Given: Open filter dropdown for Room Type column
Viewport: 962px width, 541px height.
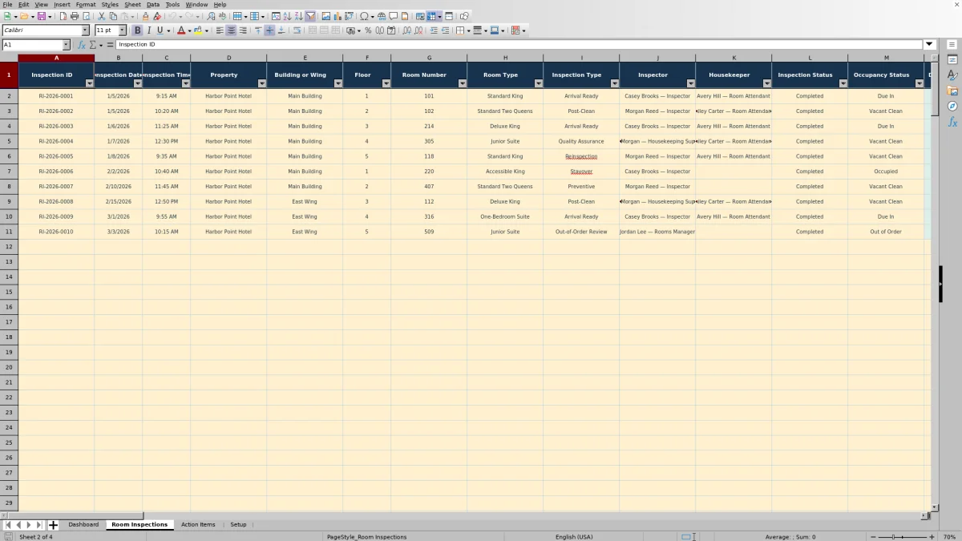Looking at the screenshot, I should coord(539,83).
